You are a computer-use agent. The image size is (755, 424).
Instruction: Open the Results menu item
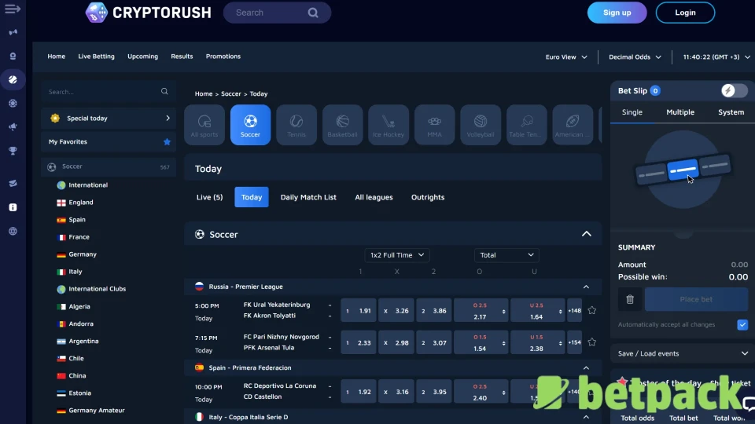[182, 57]
